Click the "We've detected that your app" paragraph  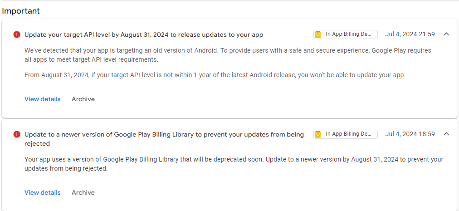228,55
